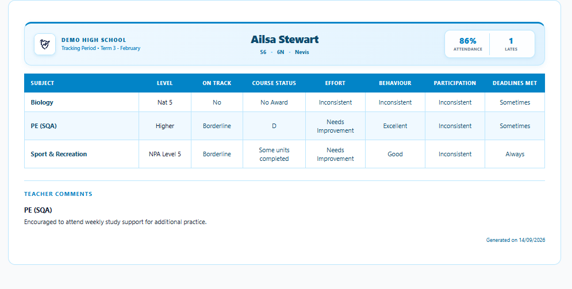The height and width of the screenshot is (289, 572).
Task: Click PE (SQA) heading under teacher comments
Action: coord(38,210)
